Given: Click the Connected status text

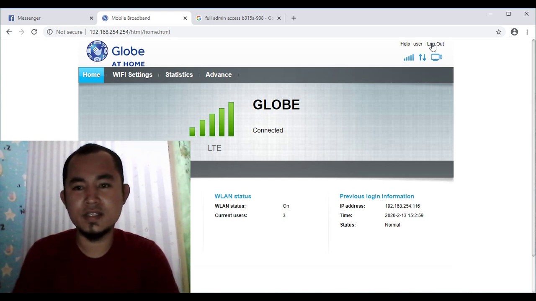Looking at the screenshot, I should point(268,130).
